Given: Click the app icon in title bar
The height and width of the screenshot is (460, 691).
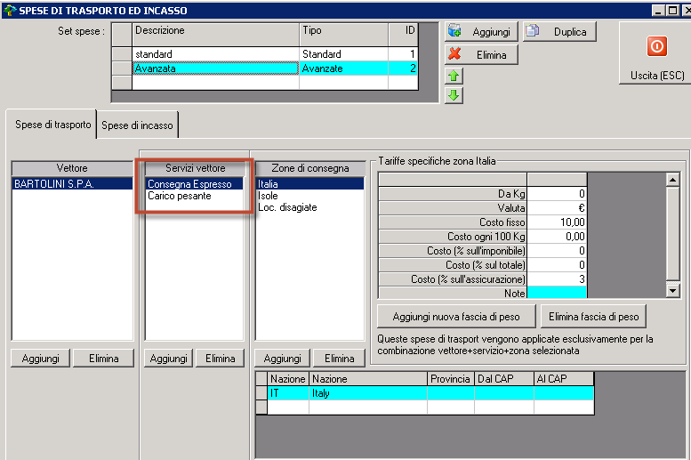Looking at the screenshot, I should pos(9,10).
